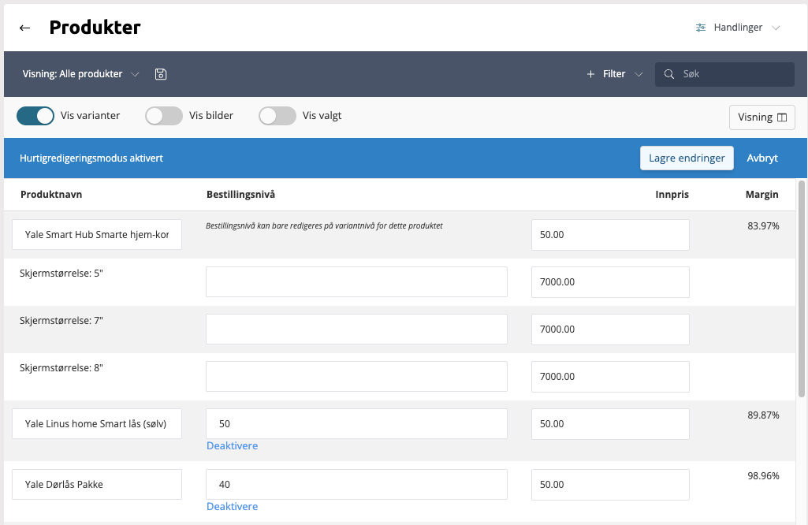Click the Lagre endringer button
808x525 pixels.
coord(687,158)
